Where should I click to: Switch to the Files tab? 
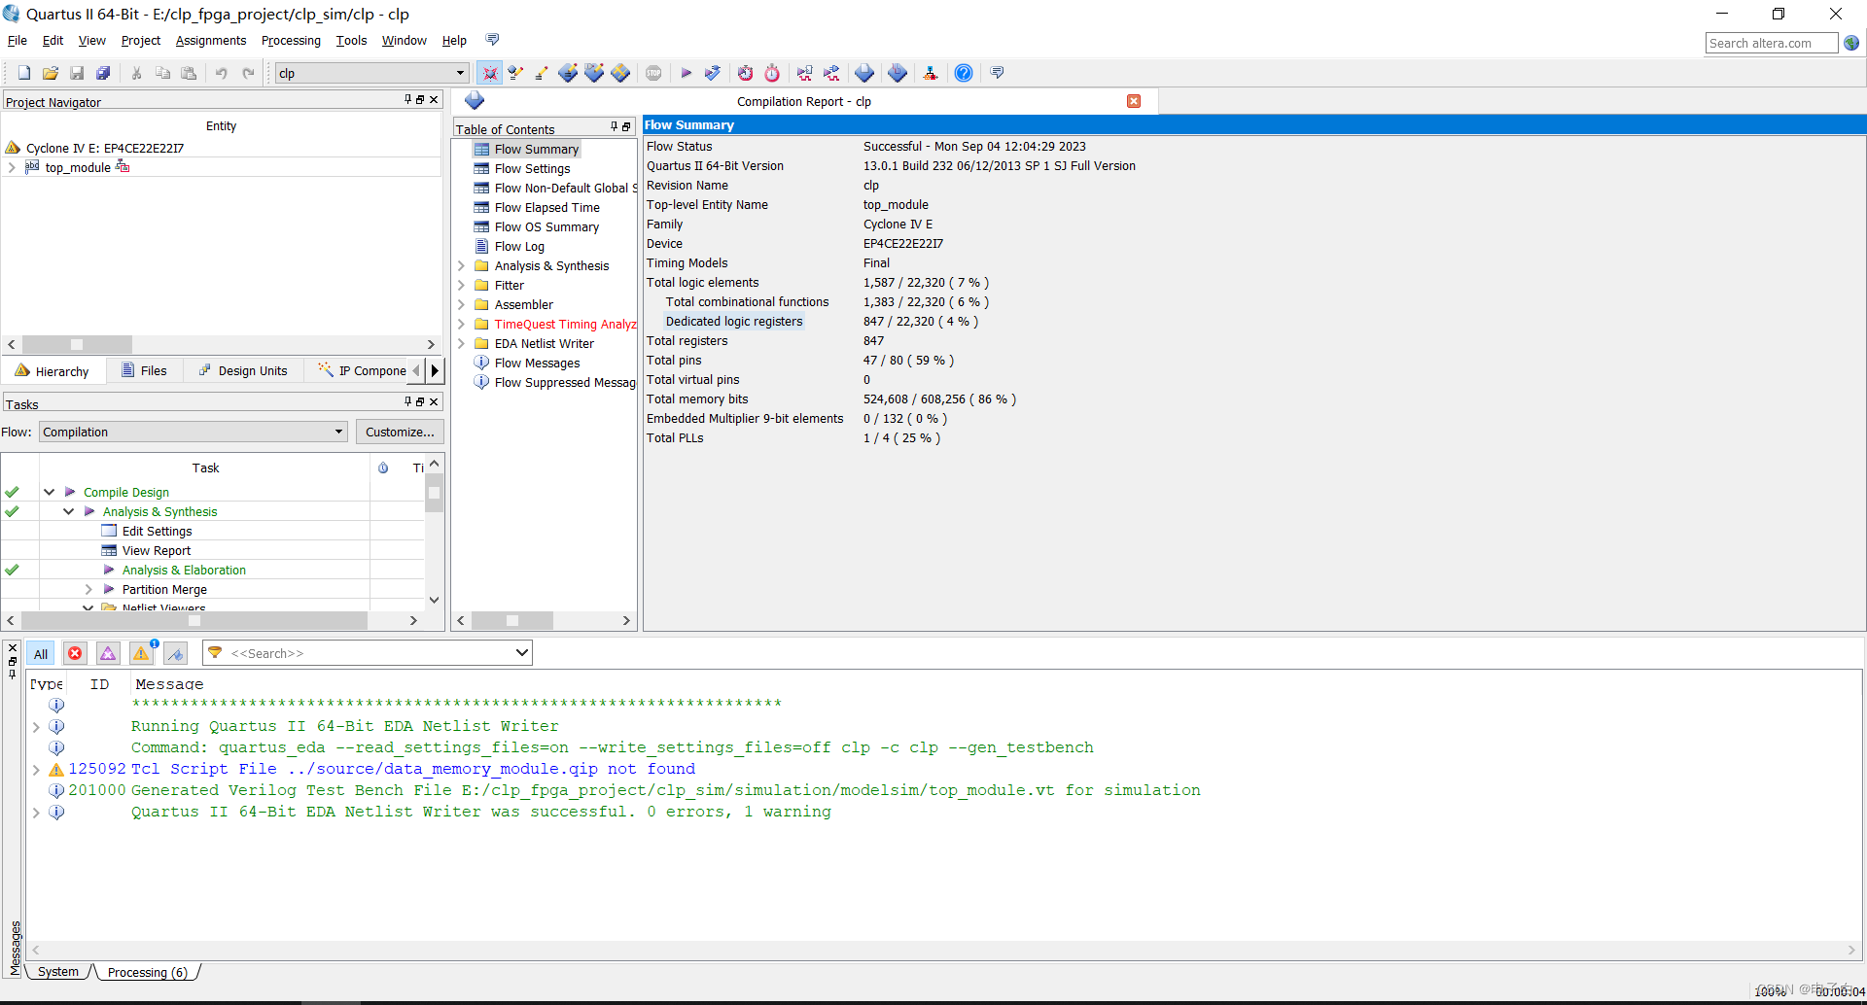[x=144, y=370]
